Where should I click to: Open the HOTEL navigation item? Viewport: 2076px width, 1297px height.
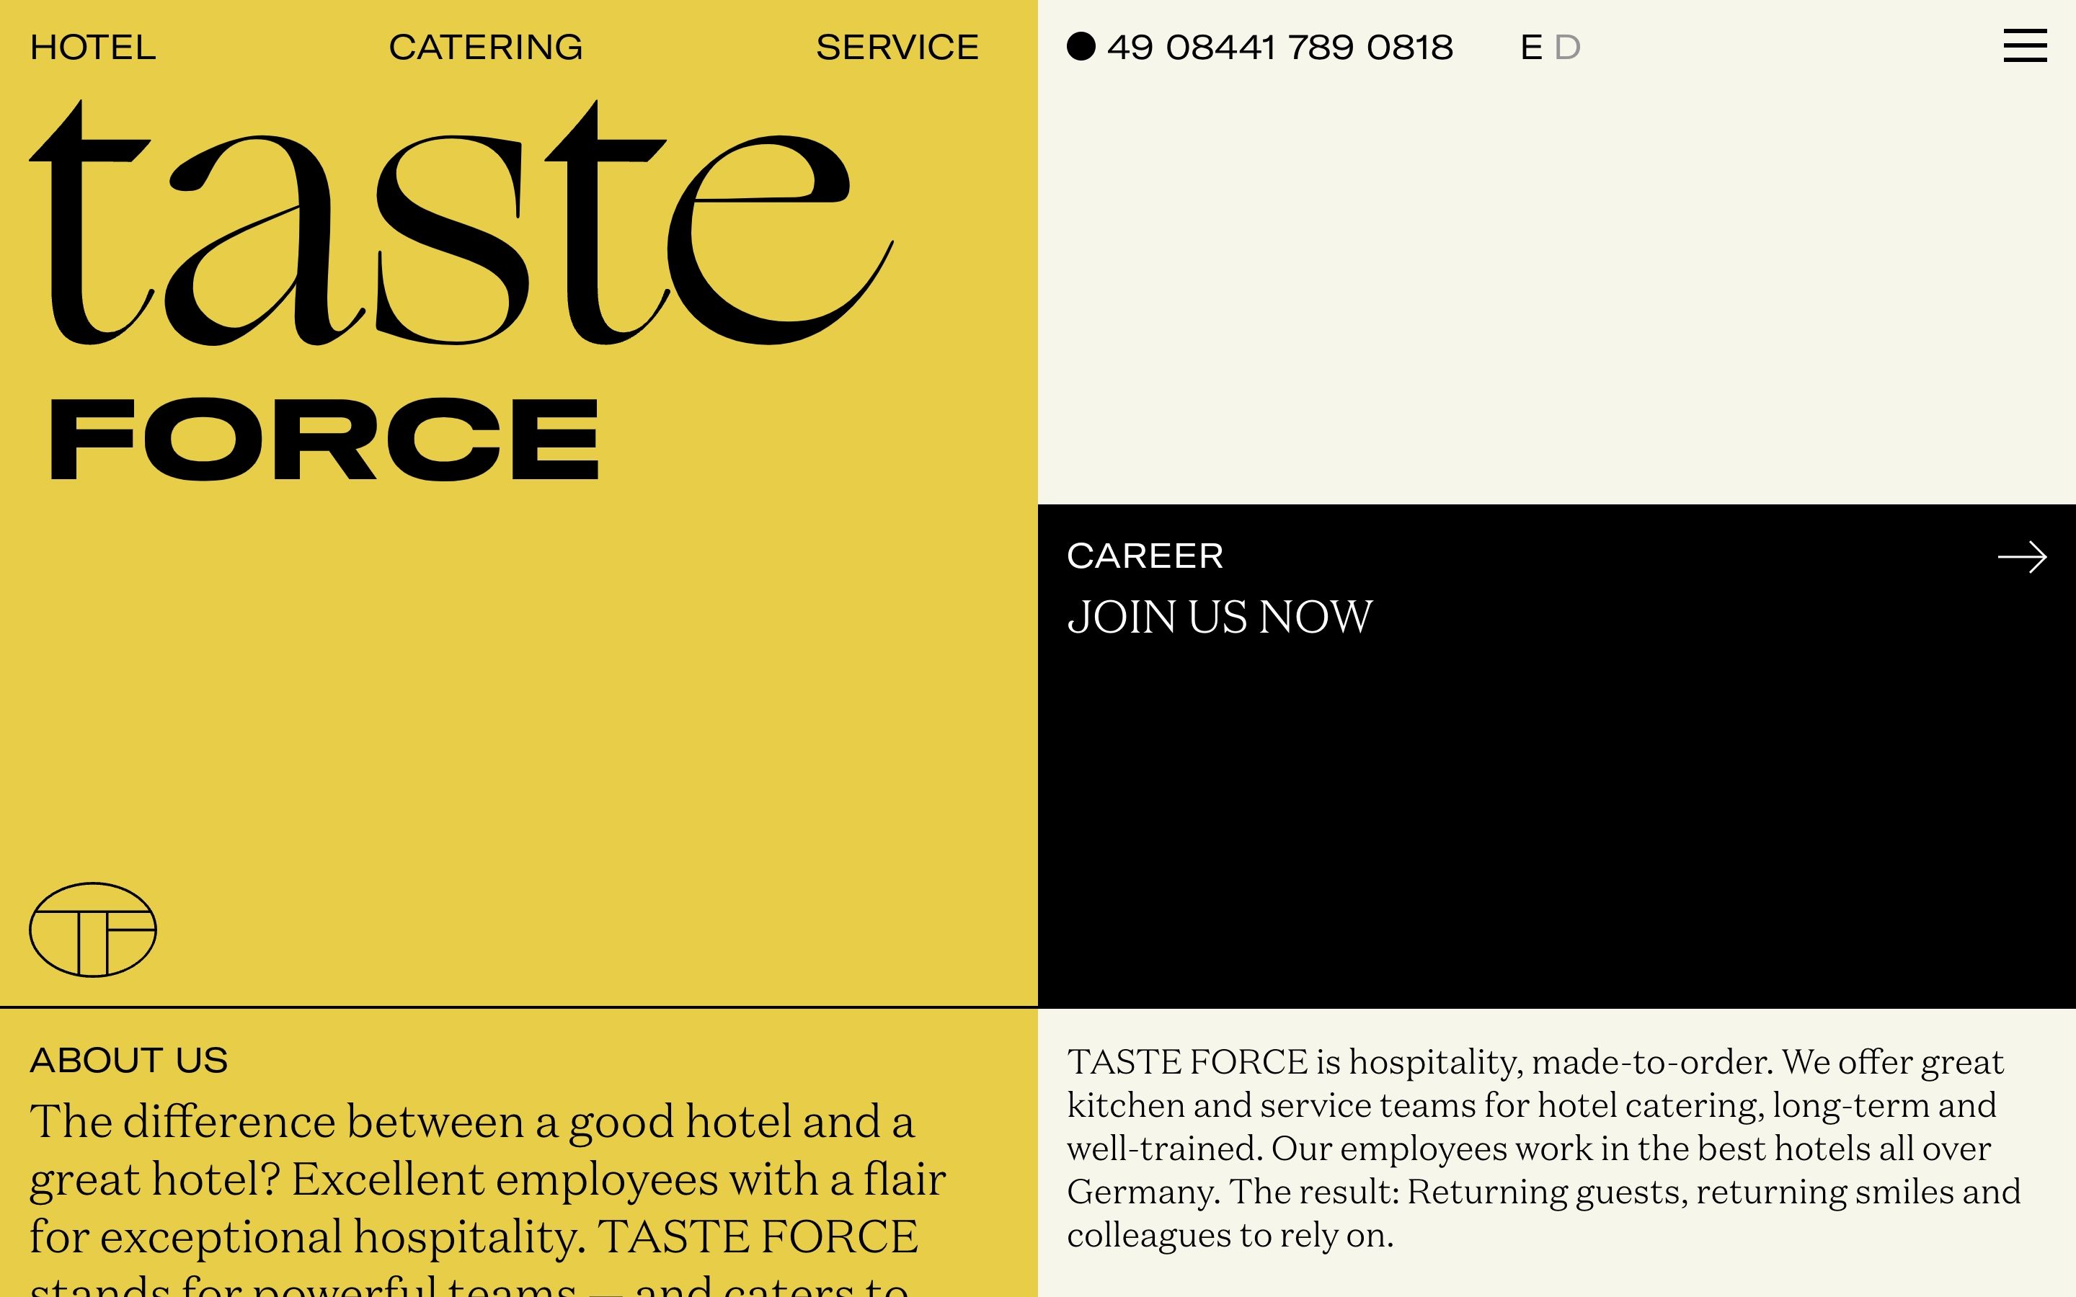click(x=93, y=47)
